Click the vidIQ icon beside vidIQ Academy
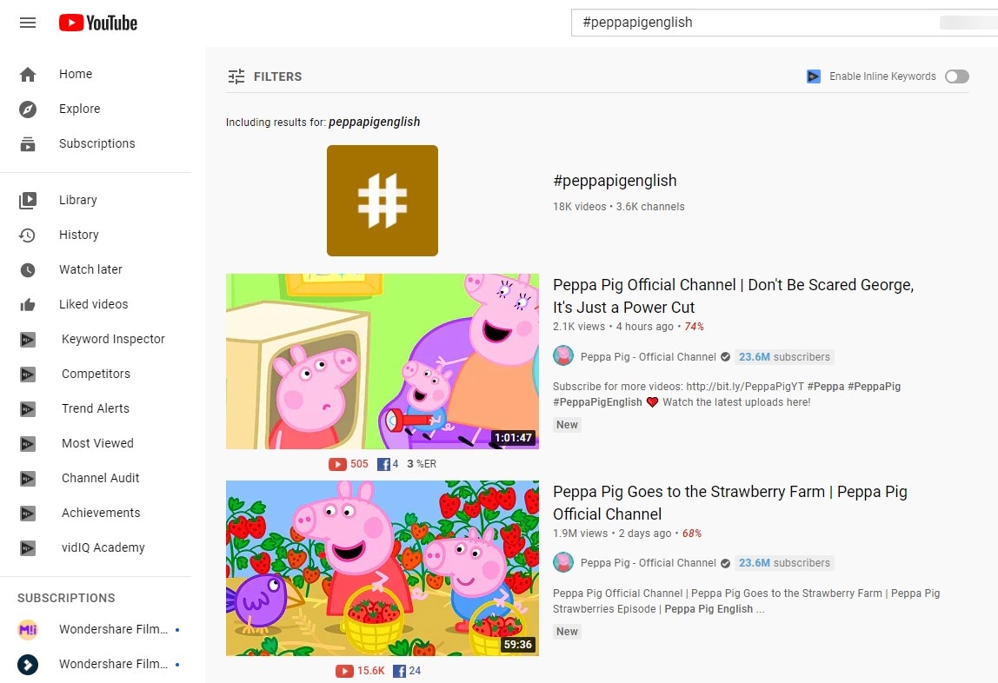 point(27,547)
